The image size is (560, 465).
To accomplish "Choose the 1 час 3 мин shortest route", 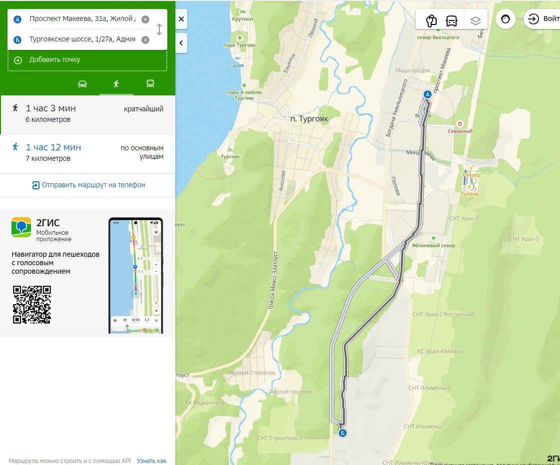I will click(x=87, y=113).
